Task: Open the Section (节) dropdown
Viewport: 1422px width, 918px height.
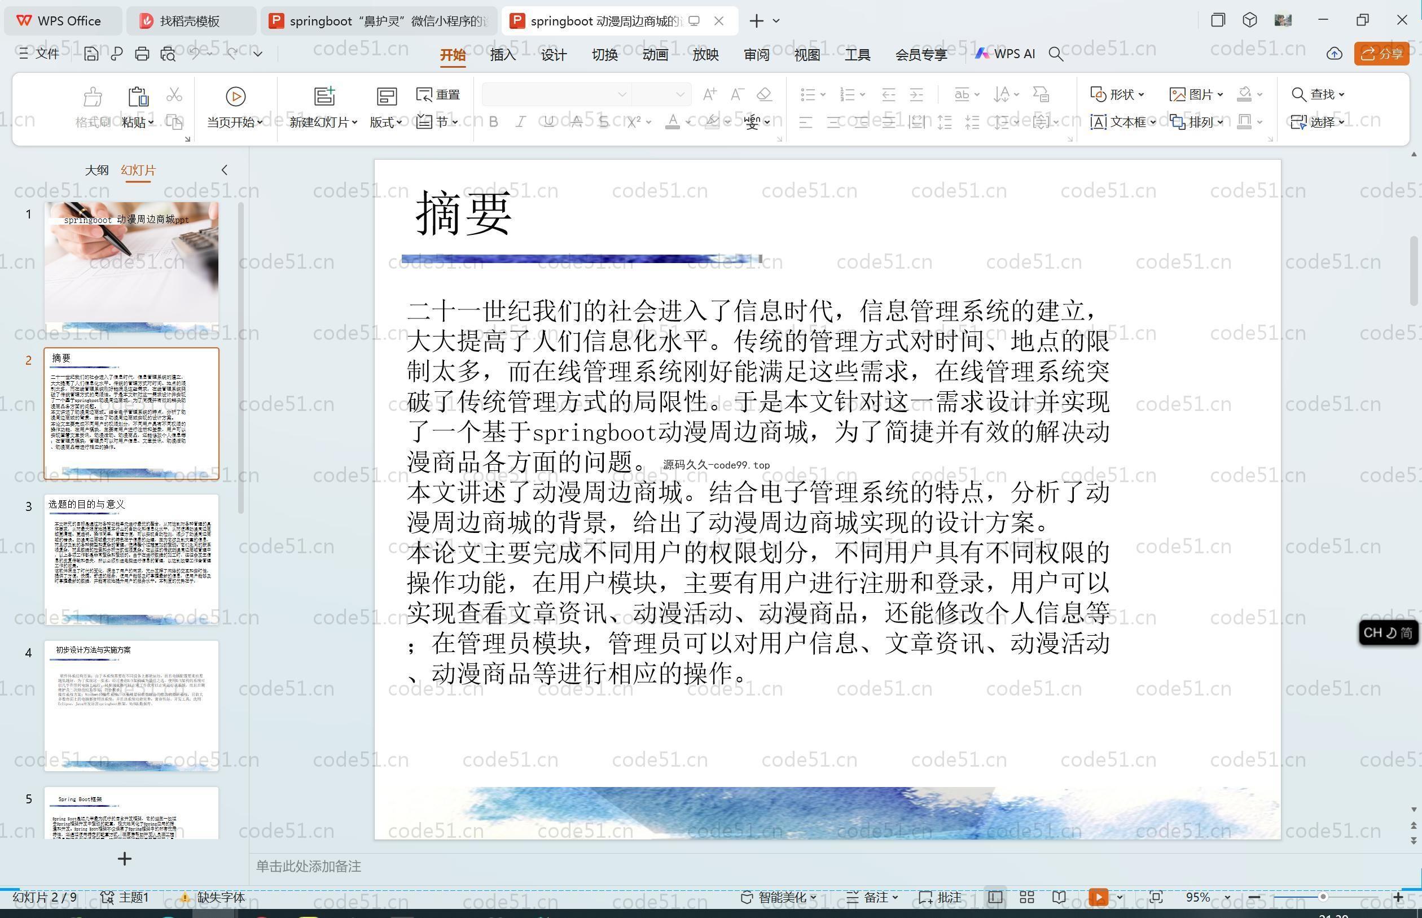Action: coord(437,121)
